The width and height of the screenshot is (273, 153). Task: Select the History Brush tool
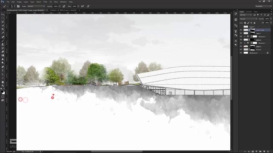click(3, 48)
